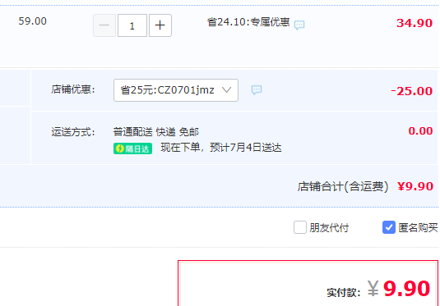Tick the 朋友代付 checkbox
Image resolution: width=440 pixels, height=306 pixels.
(300, 227)
